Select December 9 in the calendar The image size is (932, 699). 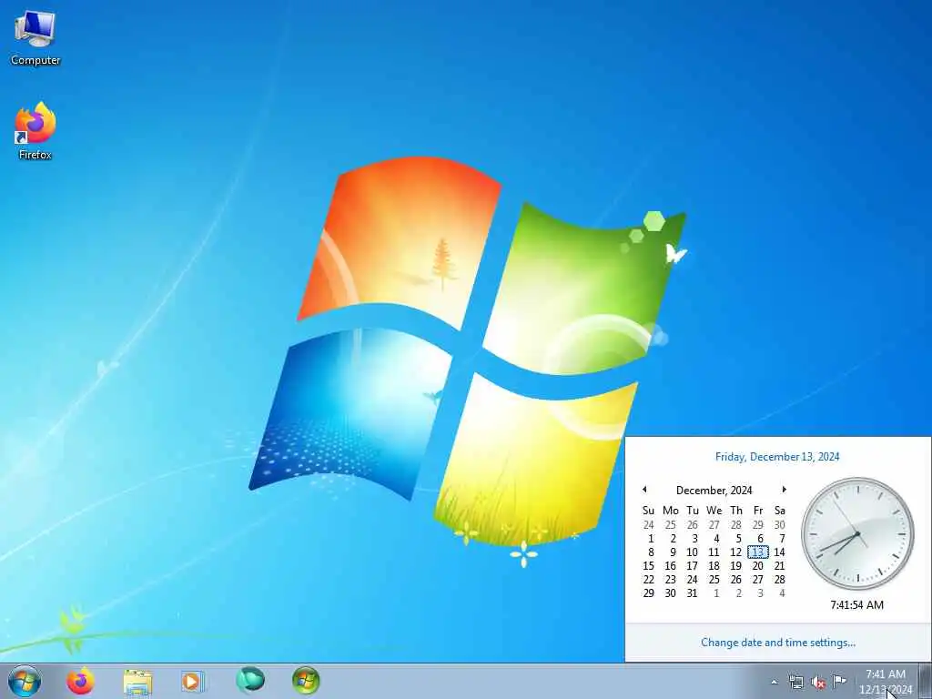[x=673, y=552]
